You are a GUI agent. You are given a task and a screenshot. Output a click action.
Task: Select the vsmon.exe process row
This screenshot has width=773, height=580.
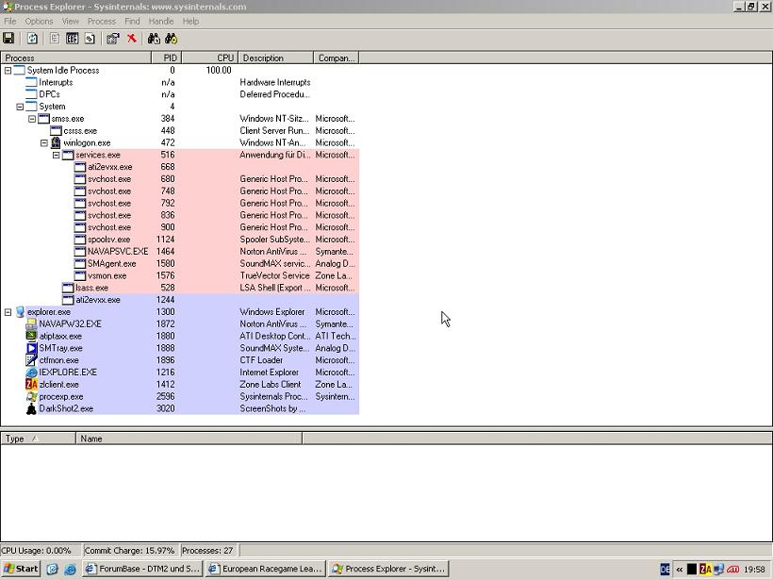pyautogui.click(x=179, y=275)
